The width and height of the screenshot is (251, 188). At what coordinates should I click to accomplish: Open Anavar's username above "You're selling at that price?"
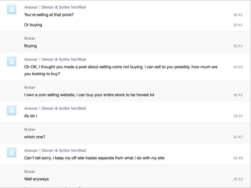coord(31,7)
